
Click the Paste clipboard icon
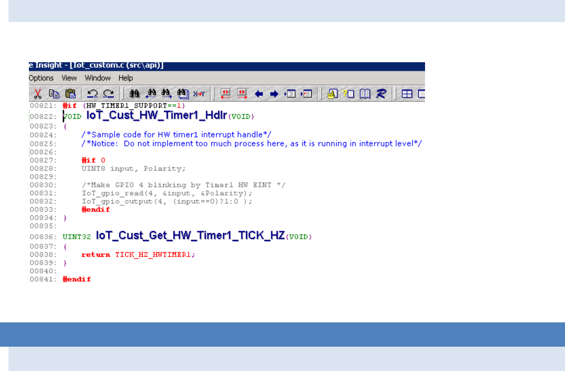(71, 94)
